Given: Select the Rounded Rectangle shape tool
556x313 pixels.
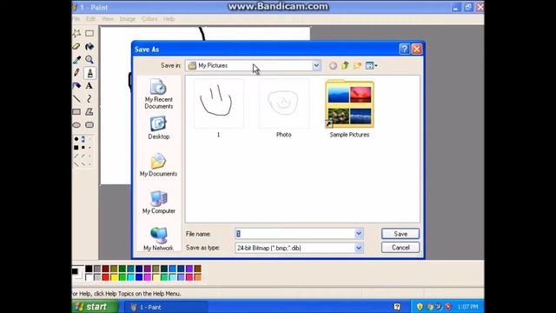Looking at the screenshot, I should point(89,125).
